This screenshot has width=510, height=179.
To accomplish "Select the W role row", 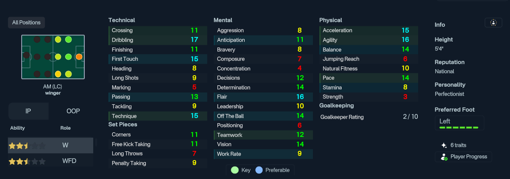I will (x=50, y=145).
